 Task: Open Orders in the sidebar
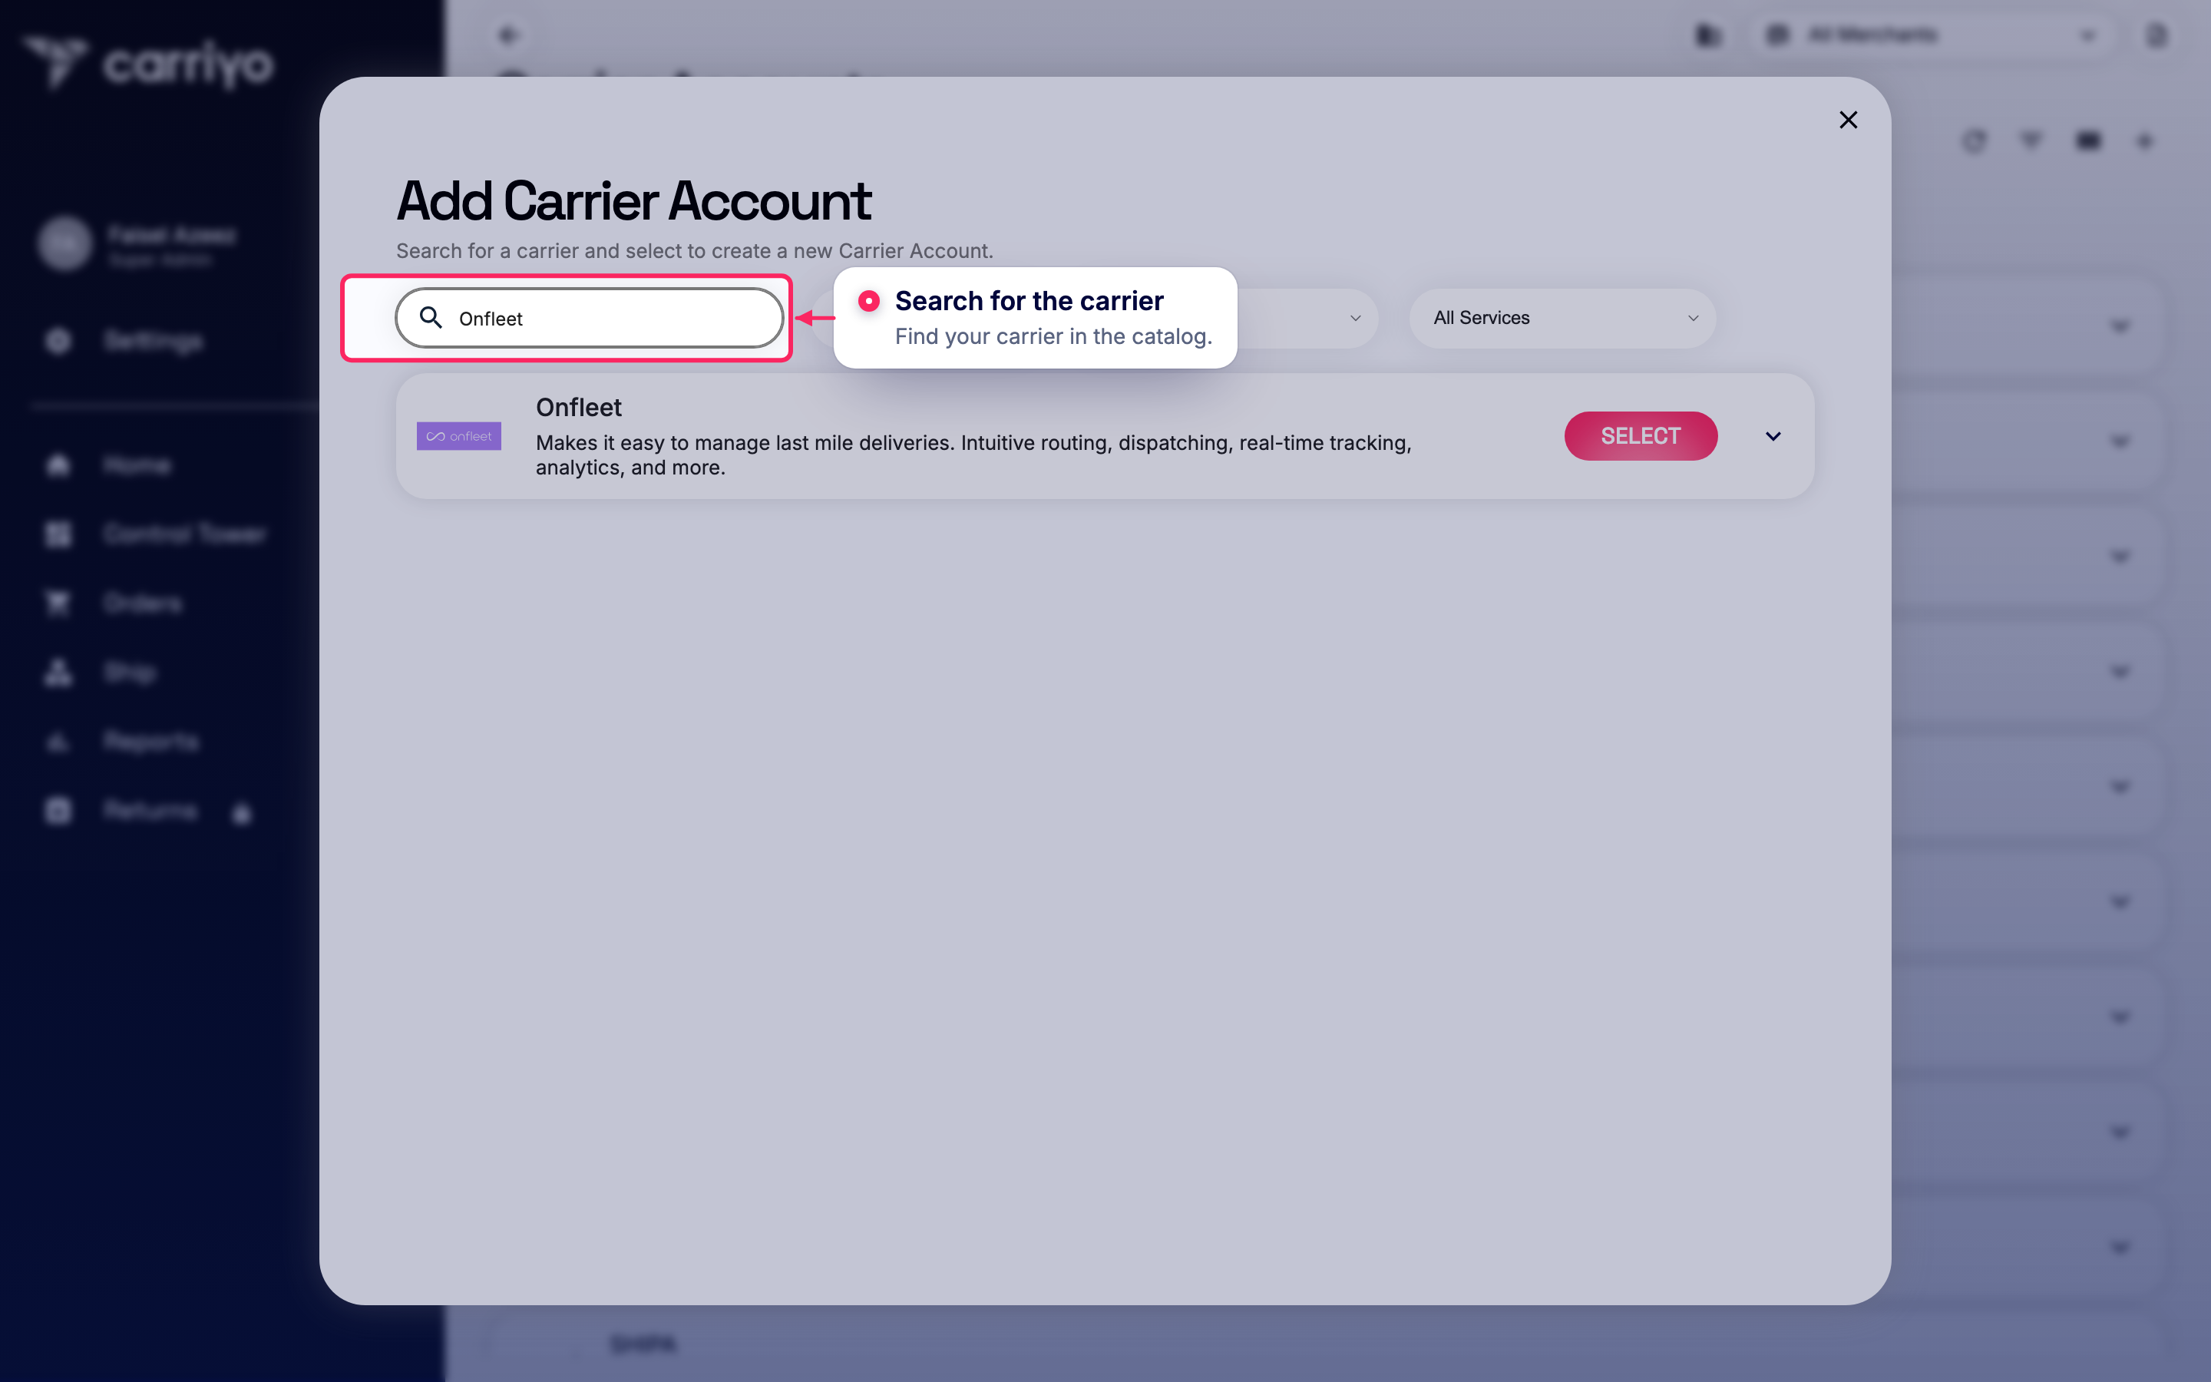[x=143, y=603]
